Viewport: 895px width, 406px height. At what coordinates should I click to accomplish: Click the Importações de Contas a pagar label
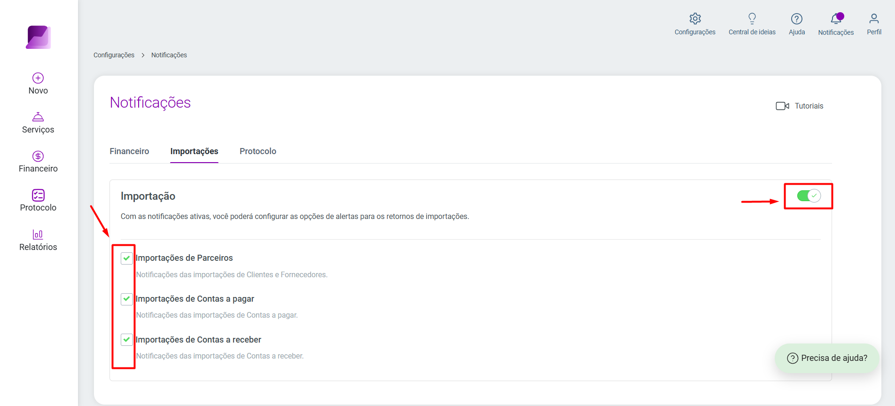195,299
